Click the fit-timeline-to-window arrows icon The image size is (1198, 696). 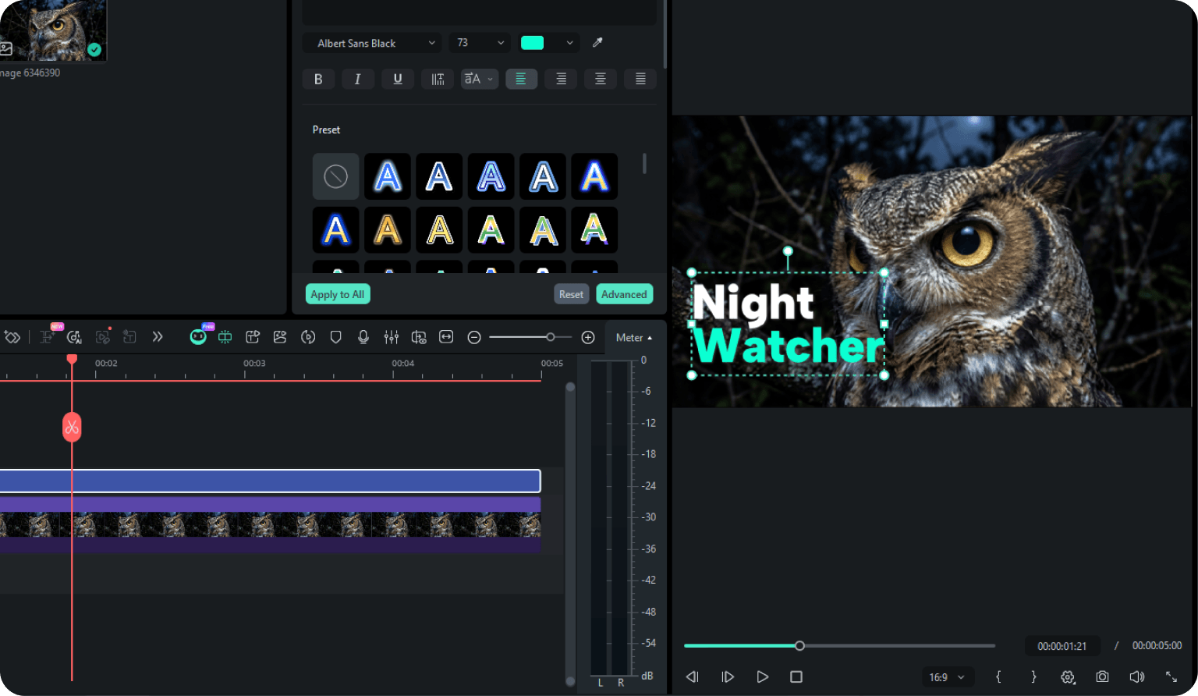tap(446, 337)
